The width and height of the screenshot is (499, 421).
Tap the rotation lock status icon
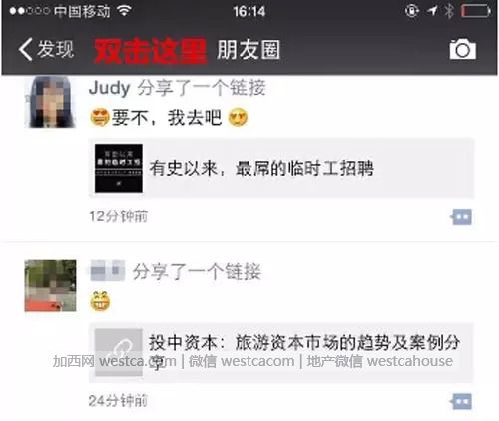point(412,11)
